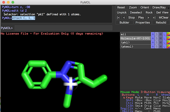Toggle visibility of the all object
This screenshot has width=170, height=112.
(135, 34)
